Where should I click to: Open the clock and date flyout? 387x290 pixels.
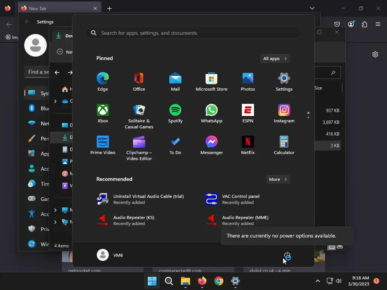359,281
